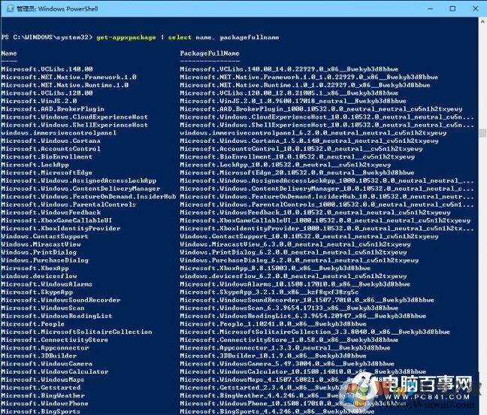Click Windows.PurchaseDialog name entry
487x415 pixels.
point(45,260)
